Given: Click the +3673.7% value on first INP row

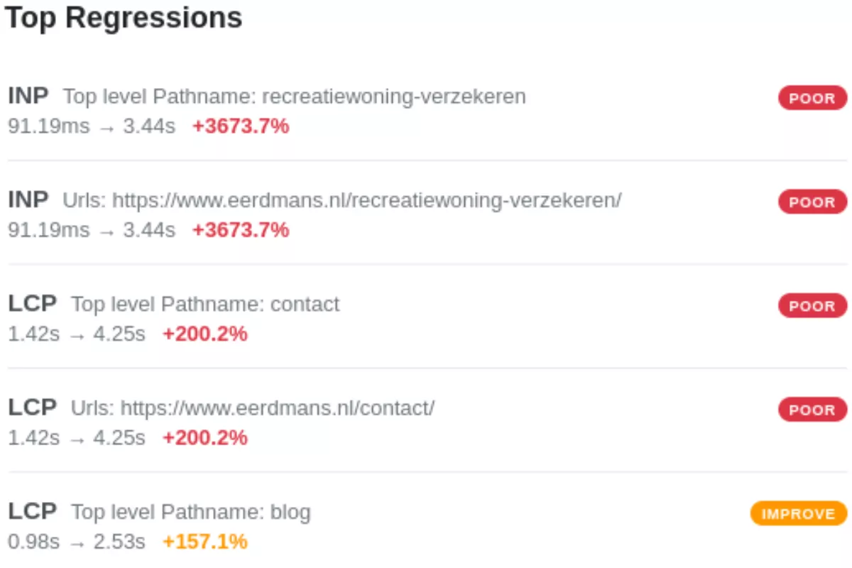Looking at the screenshot, I should (x=240, y=126).
